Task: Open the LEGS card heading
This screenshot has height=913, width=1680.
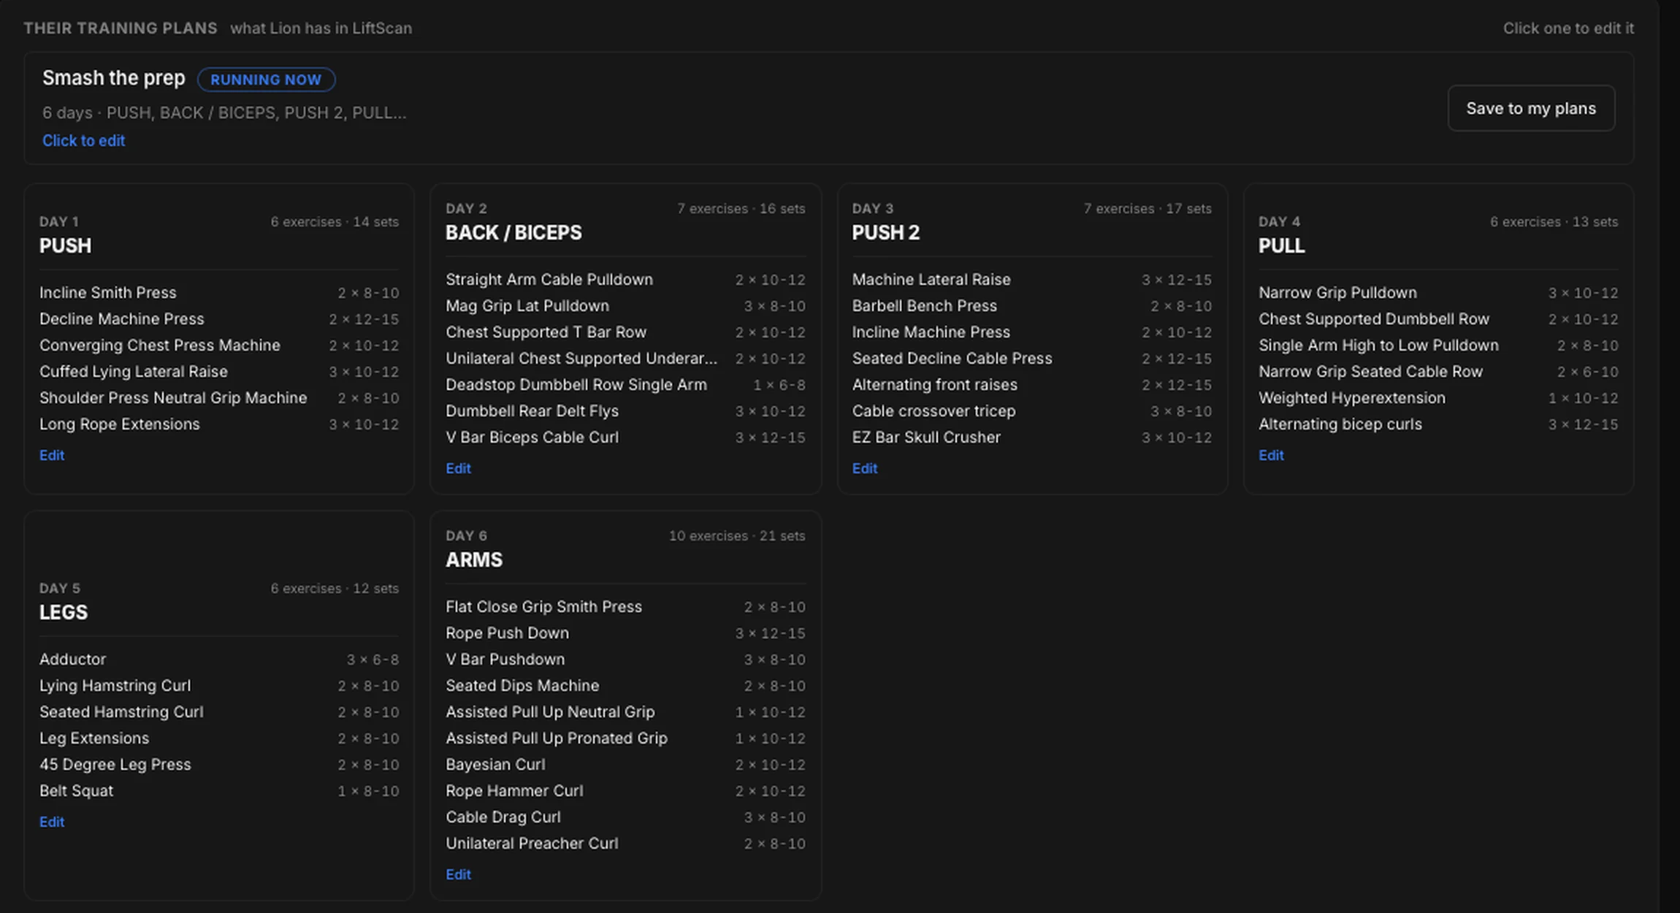Action: tap(64, 612)
